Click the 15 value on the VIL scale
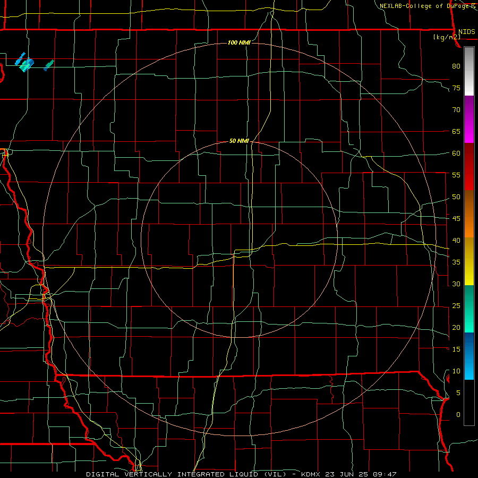Screen dimensions: 478x478 tap(456, 349)
